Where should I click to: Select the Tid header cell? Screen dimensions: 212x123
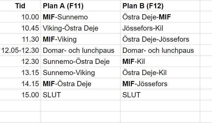click(x=20, y=6)
